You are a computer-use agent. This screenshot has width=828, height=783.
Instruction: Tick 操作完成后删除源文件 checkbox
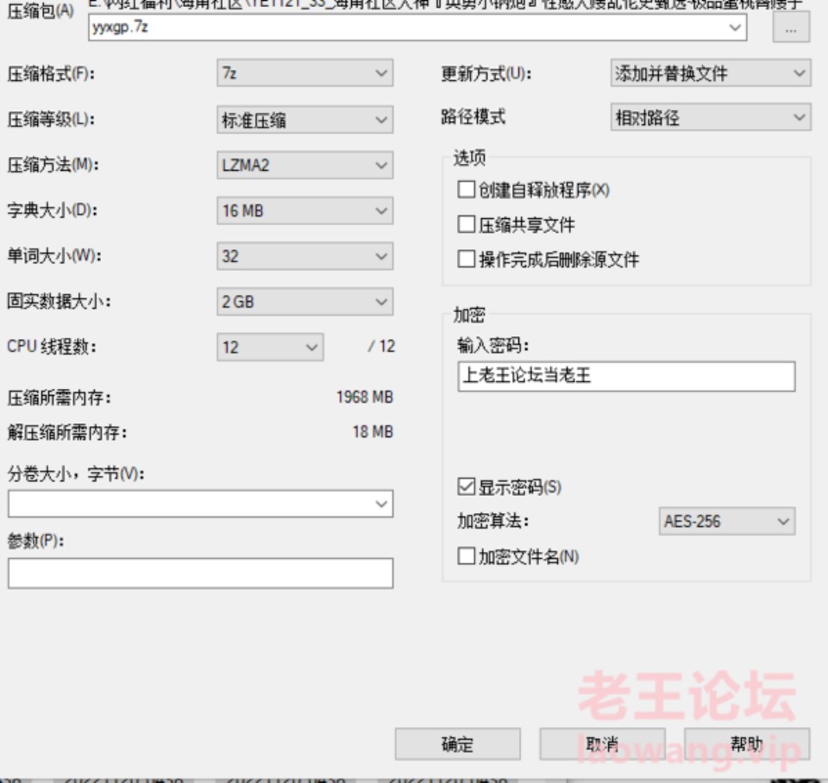[467, 260]
